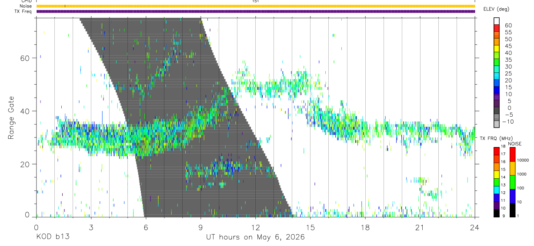Click the 'NOISE' legend title
This screenshot has width=534, height=246.
pos(514,144)
